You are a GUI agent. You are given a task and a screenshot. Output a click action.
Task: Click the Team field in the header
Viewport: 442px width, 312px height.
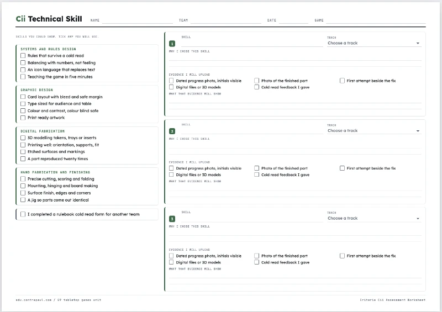[x=226, y=20]
